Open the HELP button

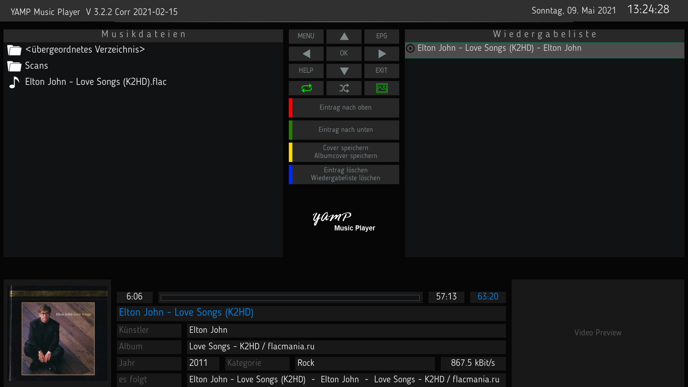point(306,71)
